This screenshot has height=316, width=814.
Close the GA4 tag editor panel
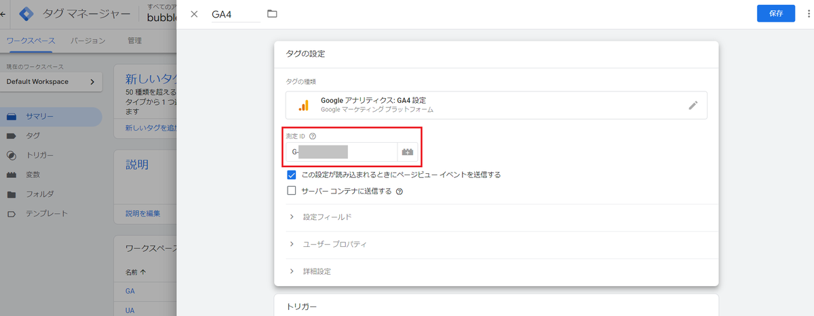pos(194,14)
